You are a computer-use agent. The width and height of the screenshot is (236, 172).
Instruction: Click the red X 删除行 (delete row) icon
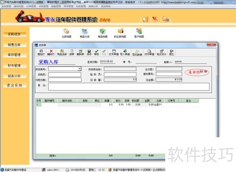point(51,52)
